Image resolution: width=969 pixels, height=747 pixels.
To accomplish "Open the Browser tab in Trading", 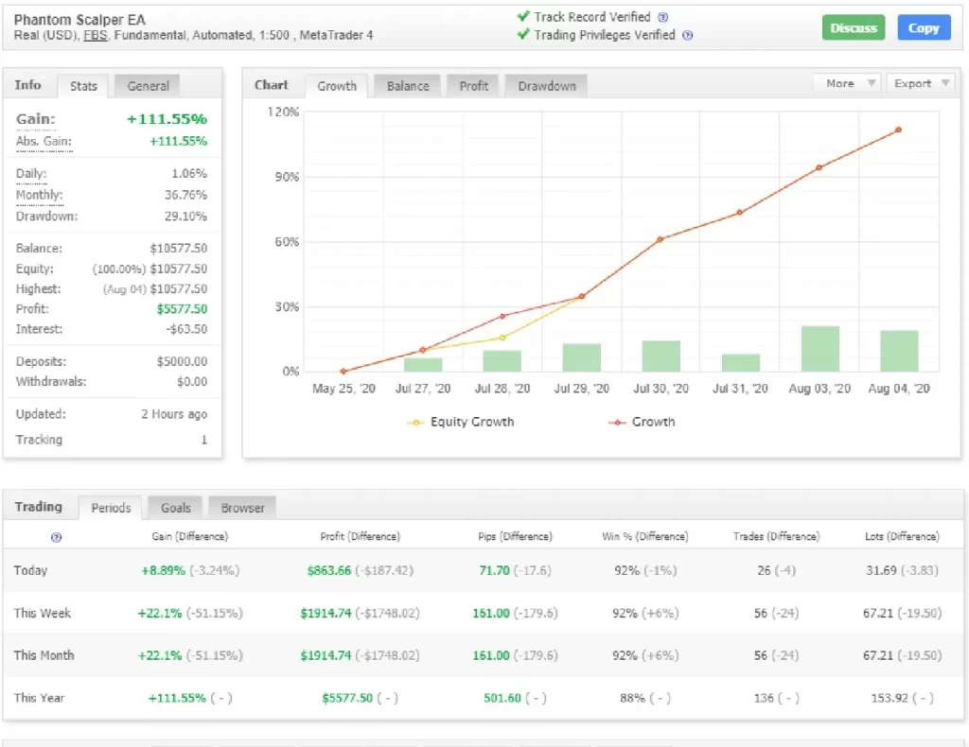I will pyautogui.click(x=242, y=508).
